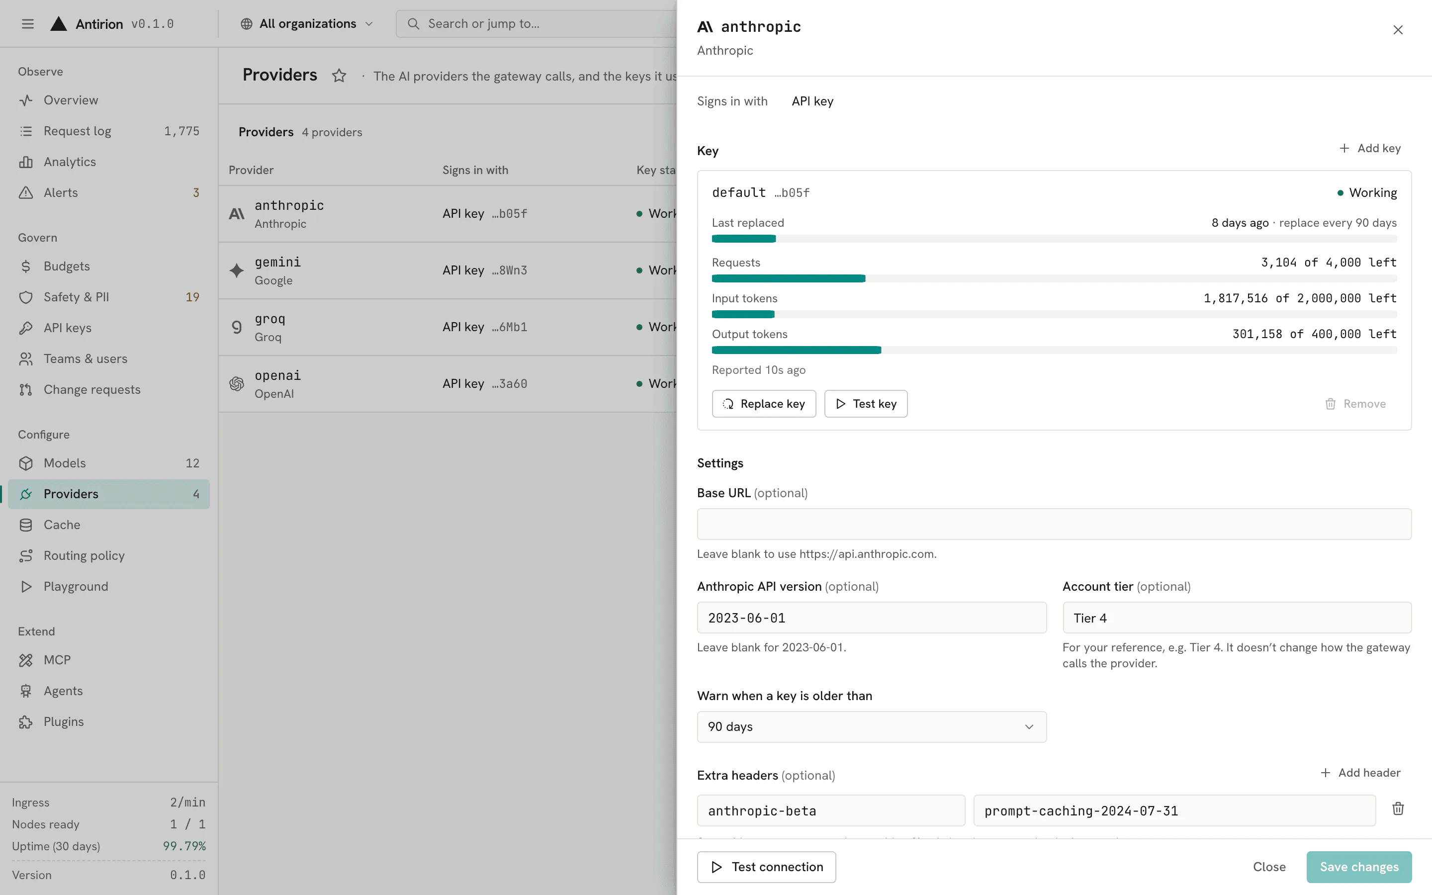Image resolution: width=1432 pixels, height=895 pixels.
Task: Click the Replace key button
Action: coord(763,404)
